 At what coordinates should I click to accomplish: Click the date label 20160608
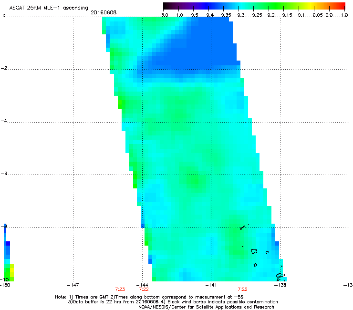[104, 12]
